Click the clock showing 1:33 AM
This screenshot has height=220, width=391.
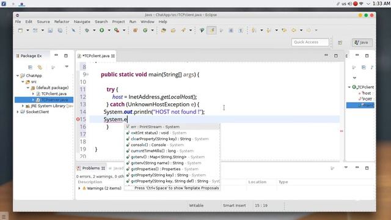(381, 4)
